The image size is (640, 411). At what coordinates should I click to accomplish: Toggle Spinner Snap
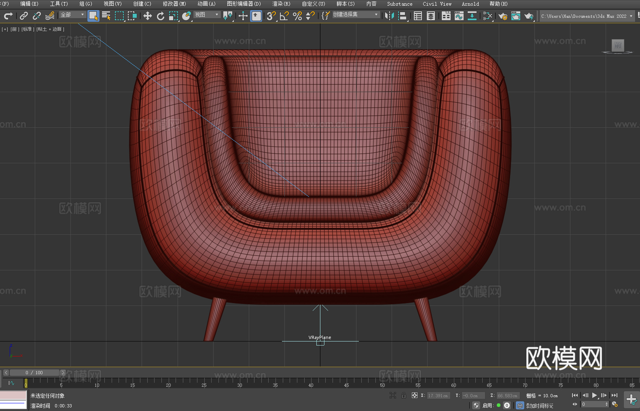(310, 16)
